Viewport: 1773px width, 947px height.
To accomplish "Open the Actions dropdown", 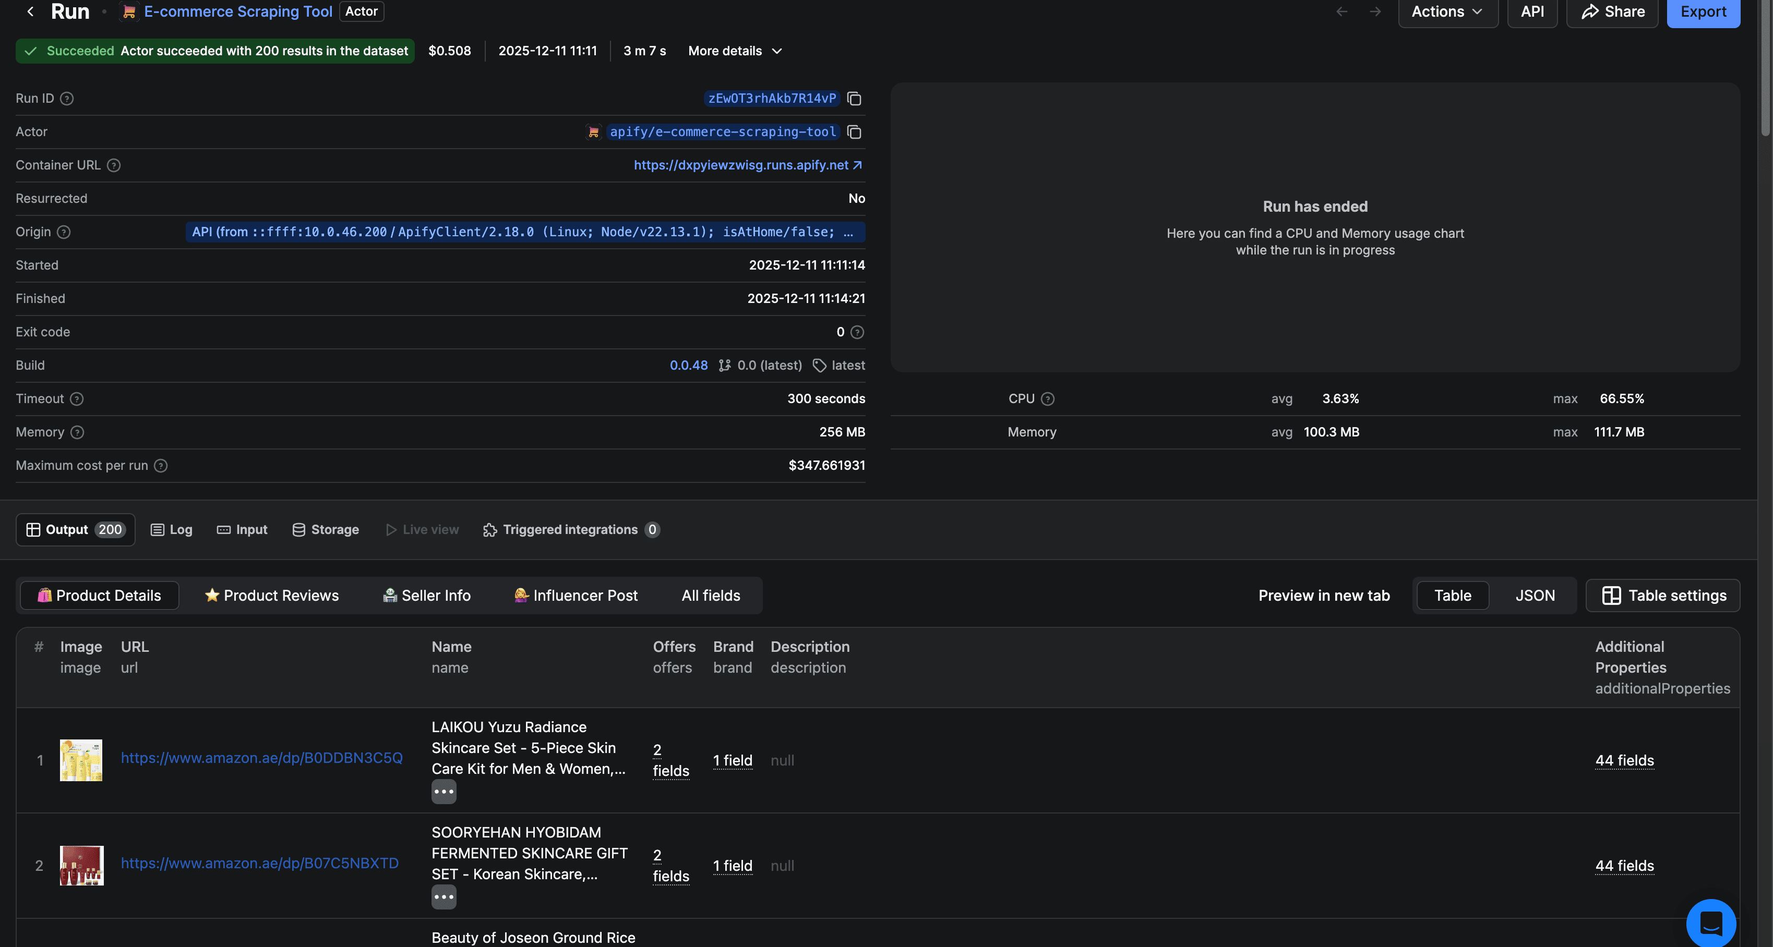I will [1447, 11].
